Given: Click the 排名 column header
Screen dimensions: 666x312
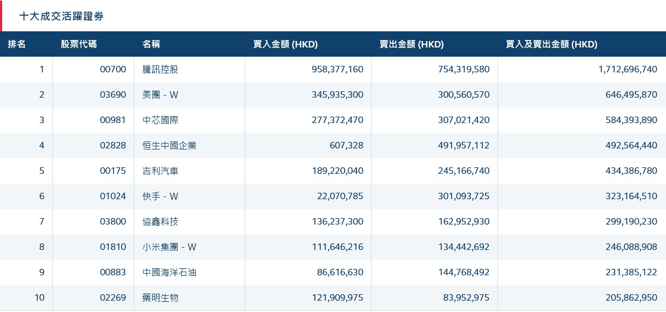Looking at the screenshot, I should 17,44.
